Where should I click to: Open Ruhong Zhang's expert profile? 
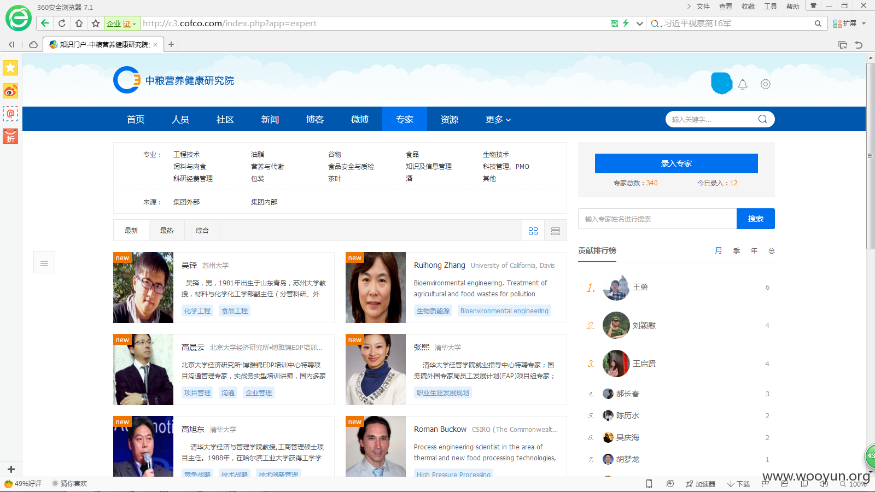[x=440, y=265]
